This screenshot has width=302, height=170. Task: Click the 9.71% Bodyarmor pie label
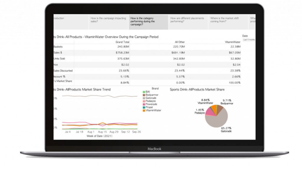tap(227, 102)
